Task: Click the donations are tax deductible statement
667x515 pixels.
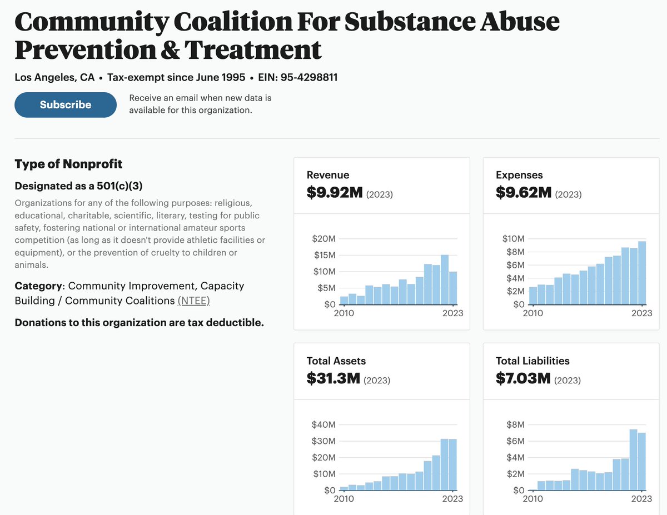Action: click(139, 323)
